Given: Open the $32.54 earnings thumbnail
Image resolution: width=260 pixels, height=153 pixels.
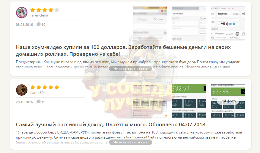Looking at the screenshot, I should pos(189,101).
